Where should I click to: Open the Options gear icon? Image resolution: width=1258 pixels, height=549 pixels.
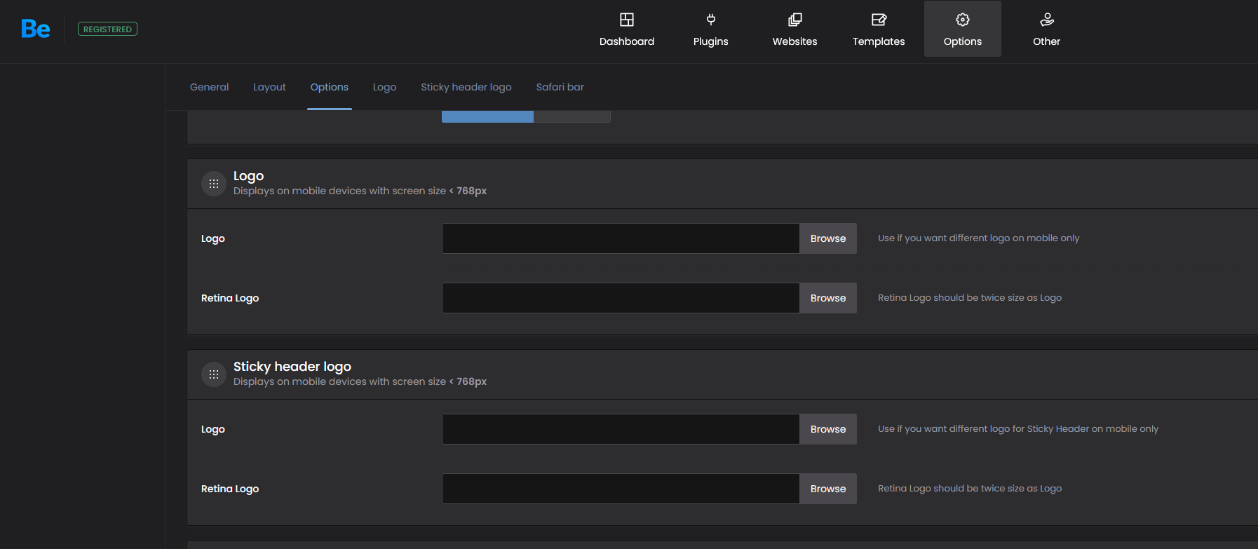(963, 20)
